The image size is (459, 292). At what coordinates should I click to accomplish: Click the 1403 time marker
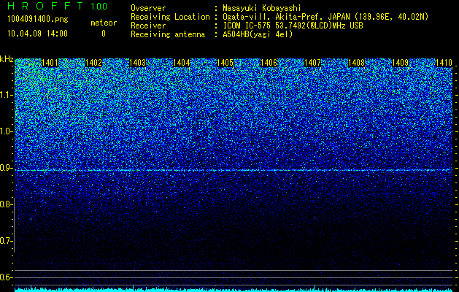click(138, 63)
